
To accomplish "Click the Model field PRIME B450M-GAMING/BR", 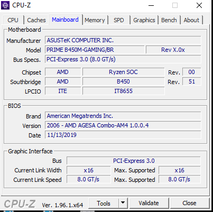I will point(95,50).
